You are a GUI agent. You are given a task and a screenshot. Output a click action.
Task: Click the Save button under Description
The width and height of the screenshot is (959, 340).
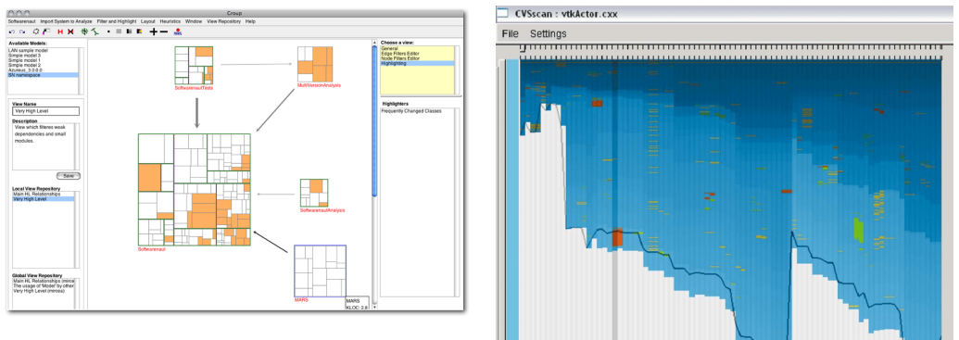point(69,176)
